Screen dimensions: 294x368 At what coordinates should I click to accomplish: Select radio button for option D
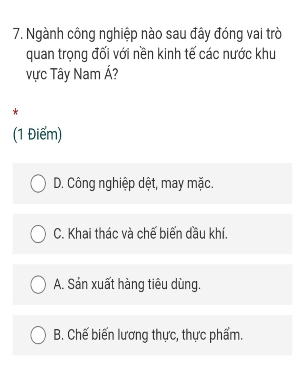[38, 184]
